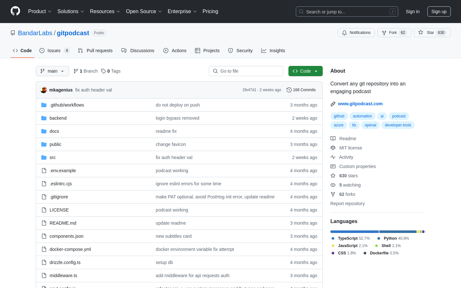Open commit message 'login bypass removed'

coord(177,118)
